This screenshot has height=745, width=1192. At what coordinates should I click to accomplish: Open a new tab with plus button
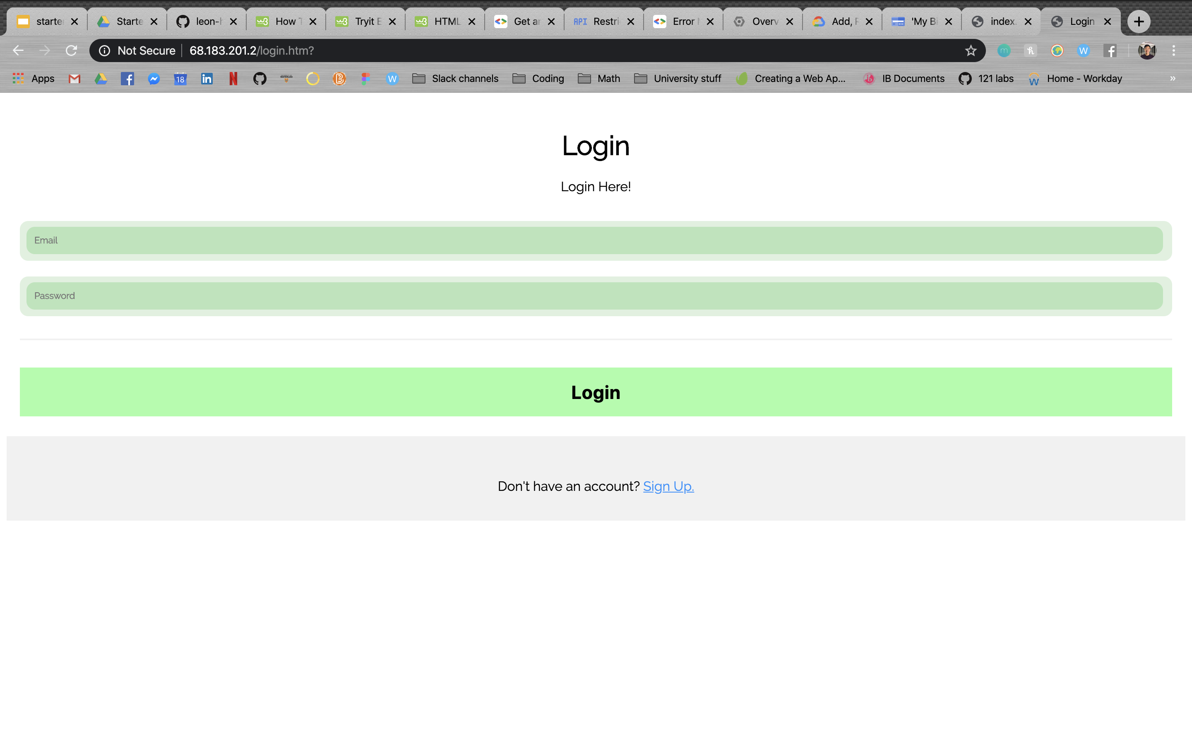point(1139,21)
